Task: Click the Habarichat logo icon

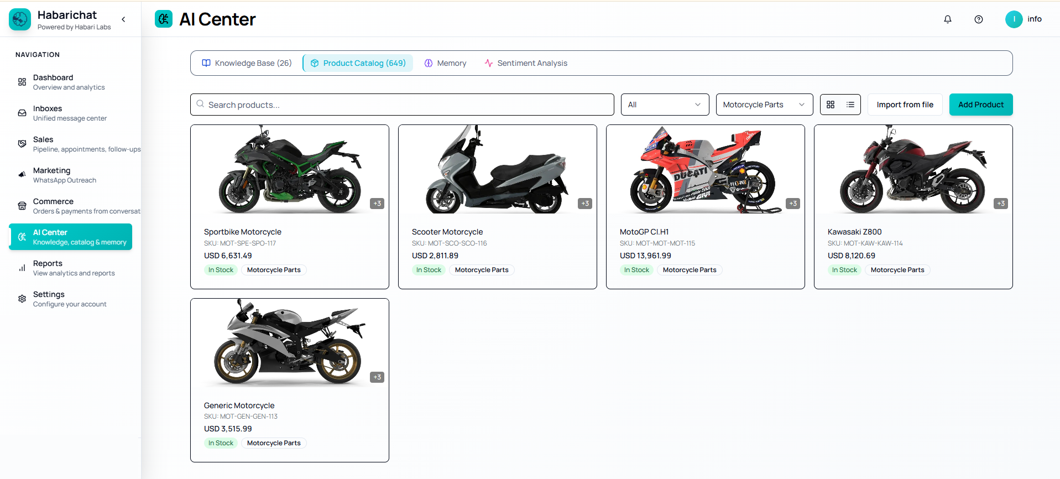Action: tap(20, 19)
